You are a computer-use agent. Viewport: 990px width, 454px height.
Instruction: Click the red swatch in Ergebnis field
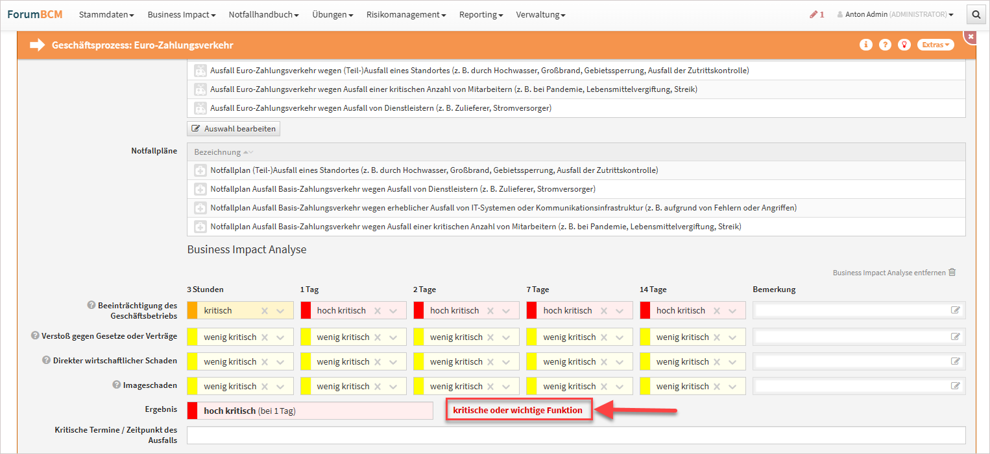[x=192, y=411]
